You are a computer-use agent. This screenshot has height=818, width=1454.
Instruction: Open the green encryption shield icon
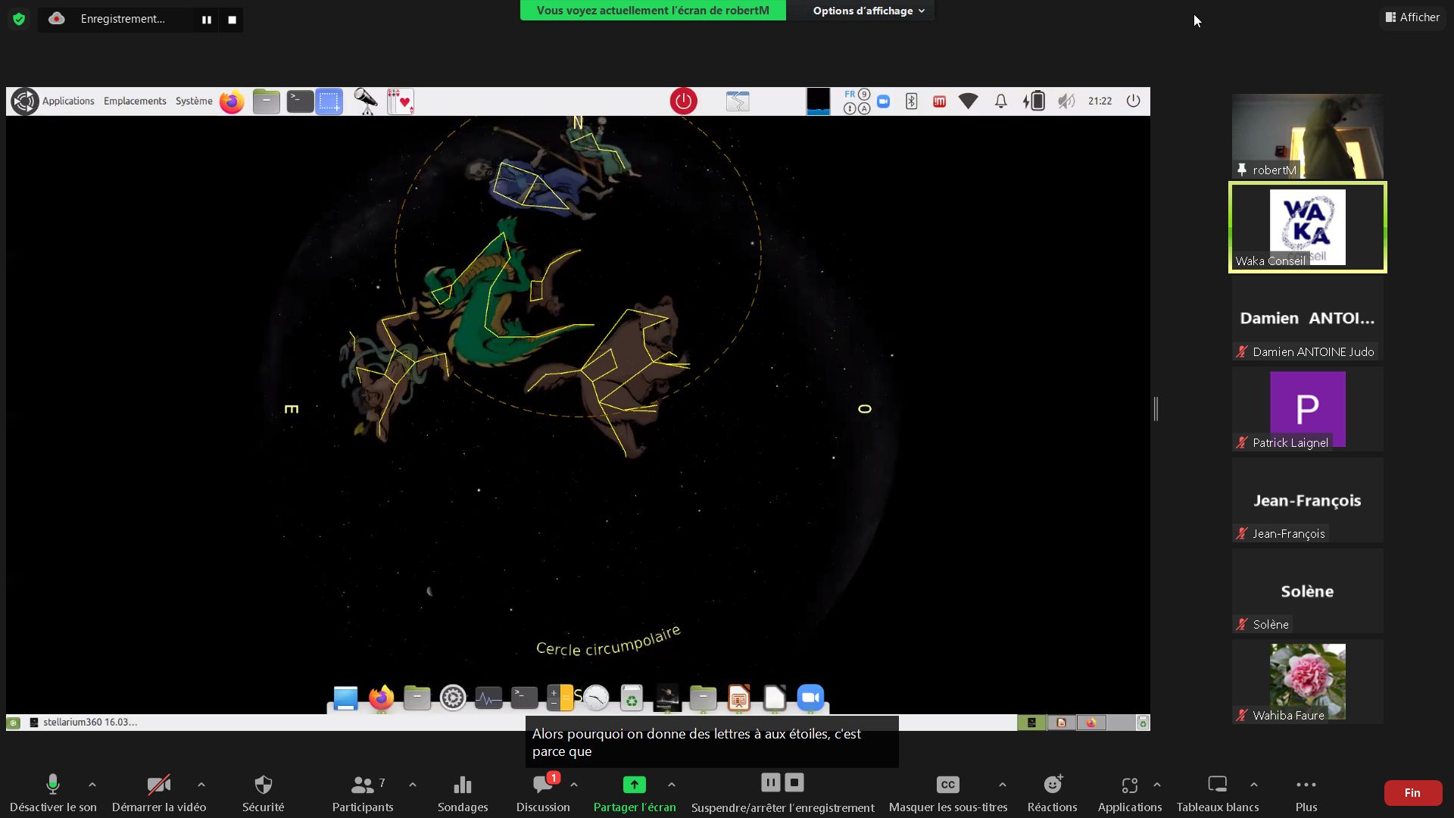point(19,19)
